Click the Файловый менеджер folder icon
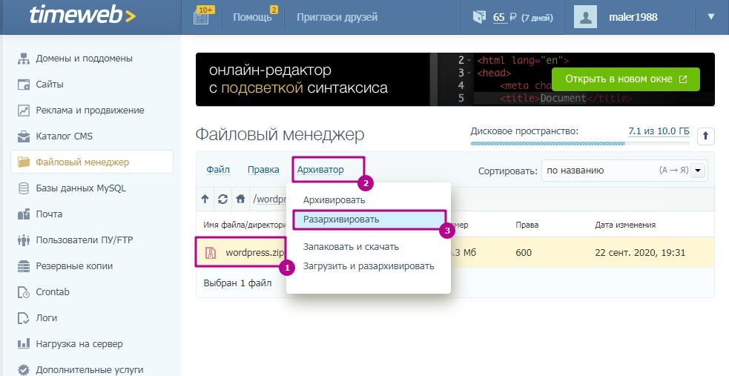The width and height of the screenshot is (729, 376). pyautogui.click(x=23, y=162)
